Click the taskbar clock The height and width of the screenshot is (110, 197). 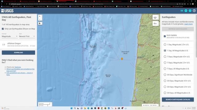pyautogui.click(x=194, y=108)
